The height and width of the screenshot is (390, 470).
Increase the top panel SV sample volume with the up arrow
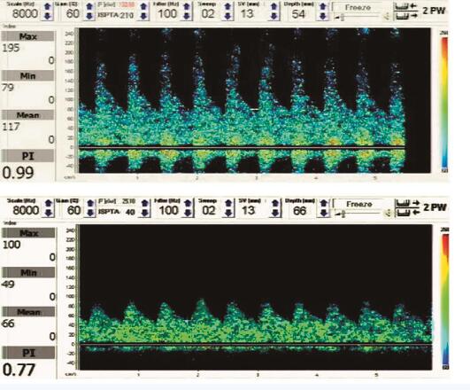point(274,6)
